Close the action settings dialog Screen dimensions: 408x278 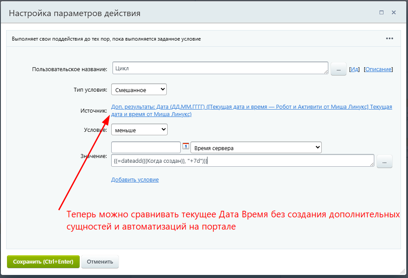394,13
